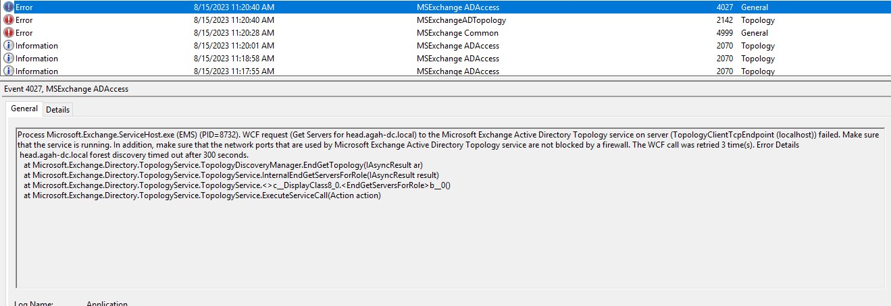Click category 'General' in event 4999 row

click(755, 33)
